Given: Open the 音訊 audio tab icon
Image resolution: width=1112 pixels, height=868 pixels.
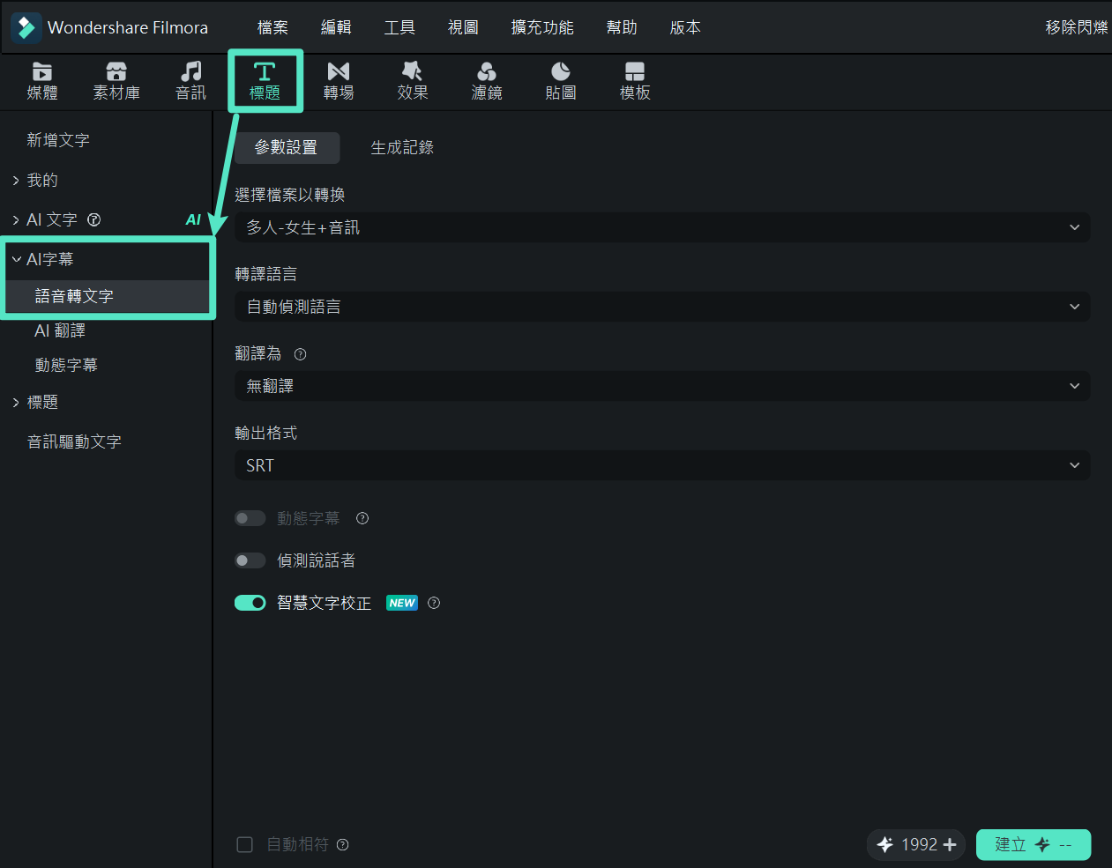Looking at the screenshot, I should 190,71.
